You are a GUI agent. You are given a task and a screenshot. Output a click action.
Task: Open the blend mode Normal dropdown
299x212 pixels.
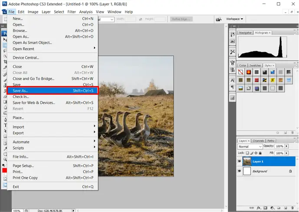(250, 146)
